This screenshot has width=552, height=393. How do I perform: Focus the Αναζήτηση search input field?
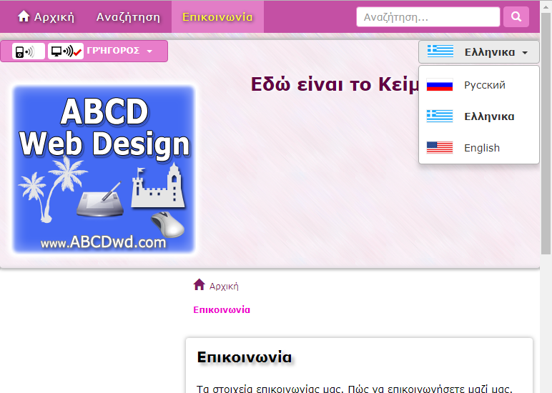[x=428, y=17]
